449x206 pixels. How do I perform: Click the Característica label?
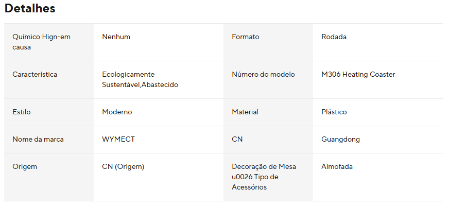coord(35,74)
